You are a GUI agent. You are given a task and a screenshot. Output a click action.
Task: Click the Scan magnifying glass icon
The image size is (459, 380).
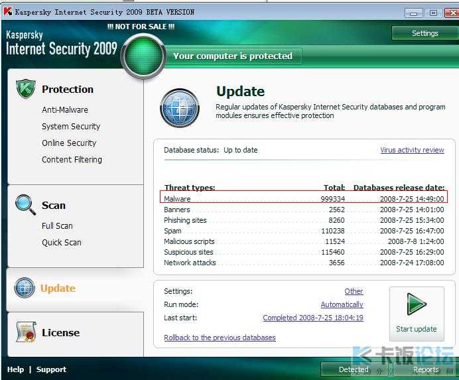pos(26,204)
